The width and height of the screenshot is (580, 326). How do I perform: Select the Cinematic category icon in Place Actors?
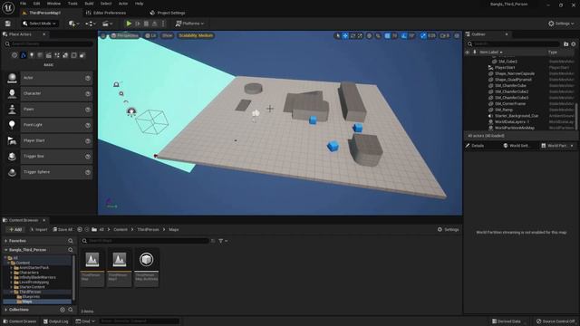48,55
